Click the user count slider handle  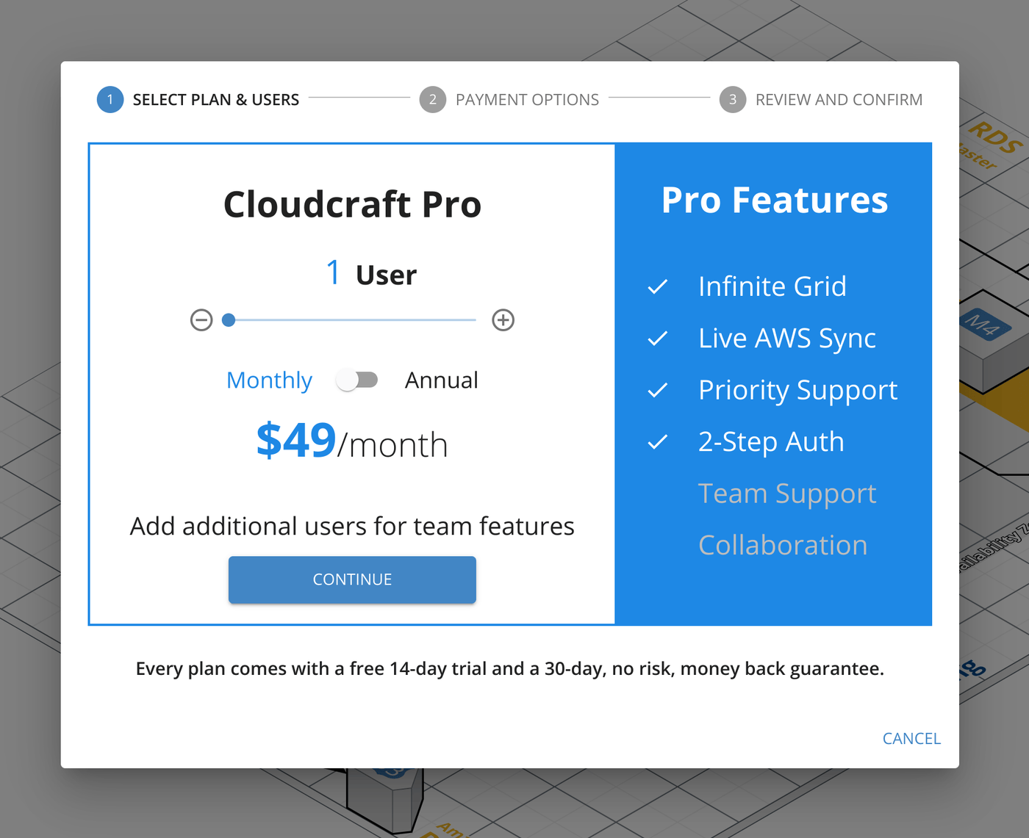point(229,320)
